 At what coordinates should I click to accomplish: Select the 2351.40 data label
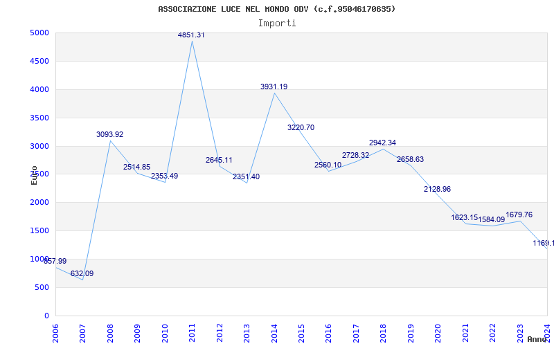[x=247, y=177]
